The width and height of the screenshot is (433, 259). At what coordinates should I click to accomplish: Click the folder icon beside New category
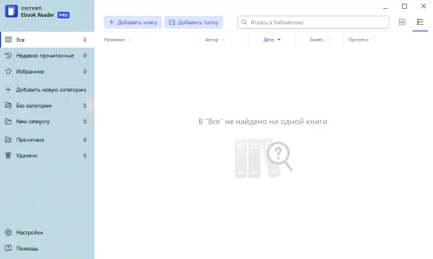tap(8, 121)
